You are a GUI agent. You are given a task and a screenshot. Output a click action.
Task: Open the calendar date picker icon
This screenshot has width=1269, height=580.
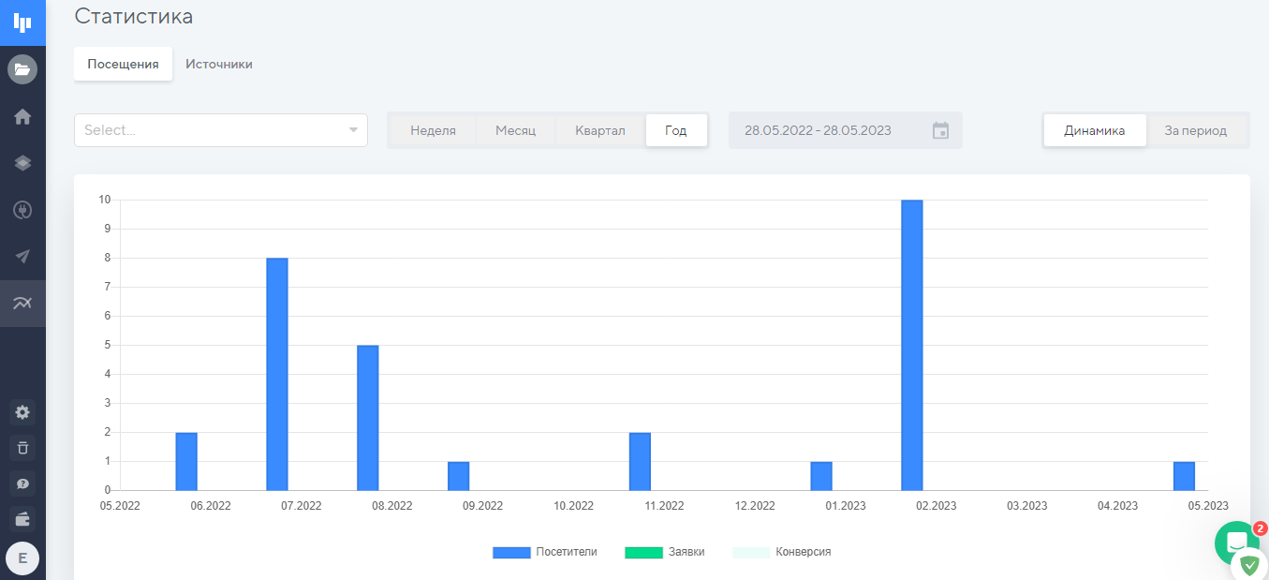coord(941,130)
